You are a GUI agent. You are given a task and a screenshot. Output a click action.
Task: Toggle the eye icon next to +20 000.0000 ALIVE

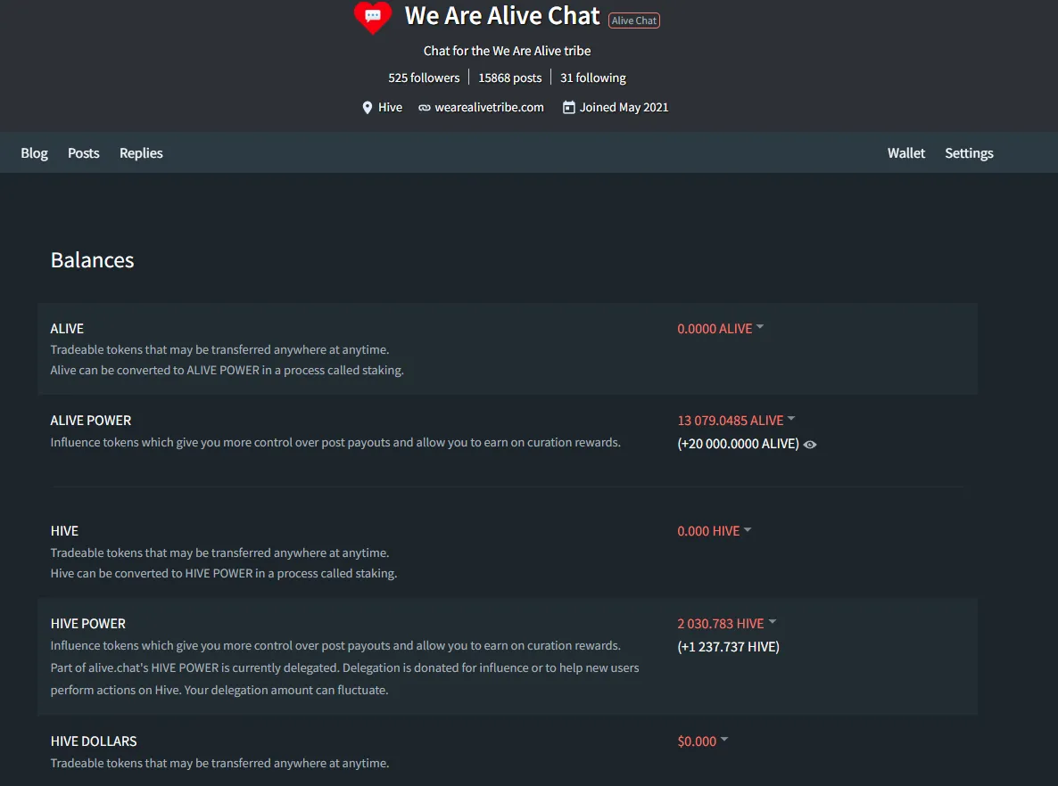pyautogui.click(x=810, y=444)
